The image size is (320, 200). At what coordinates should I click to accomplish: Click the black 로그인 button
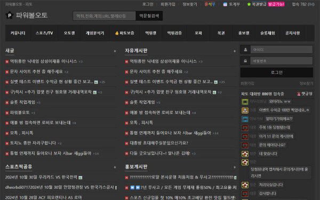[276, 73]
